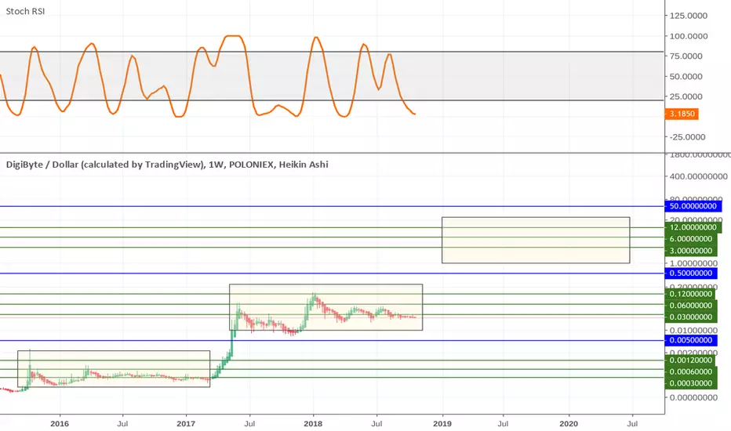Screen dimensions: 731x431
Task: Click the Stoch RSI indicator title
Action: [x=25, y=11]
